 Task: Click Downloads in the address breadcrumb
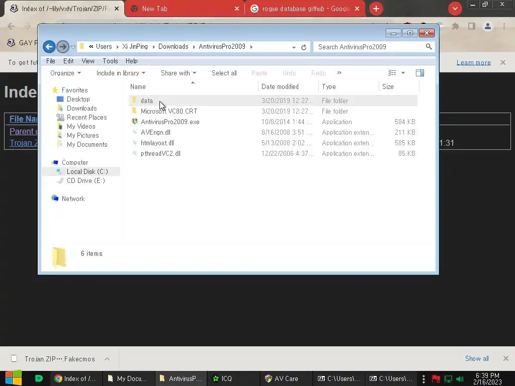[x=174, y=47]
